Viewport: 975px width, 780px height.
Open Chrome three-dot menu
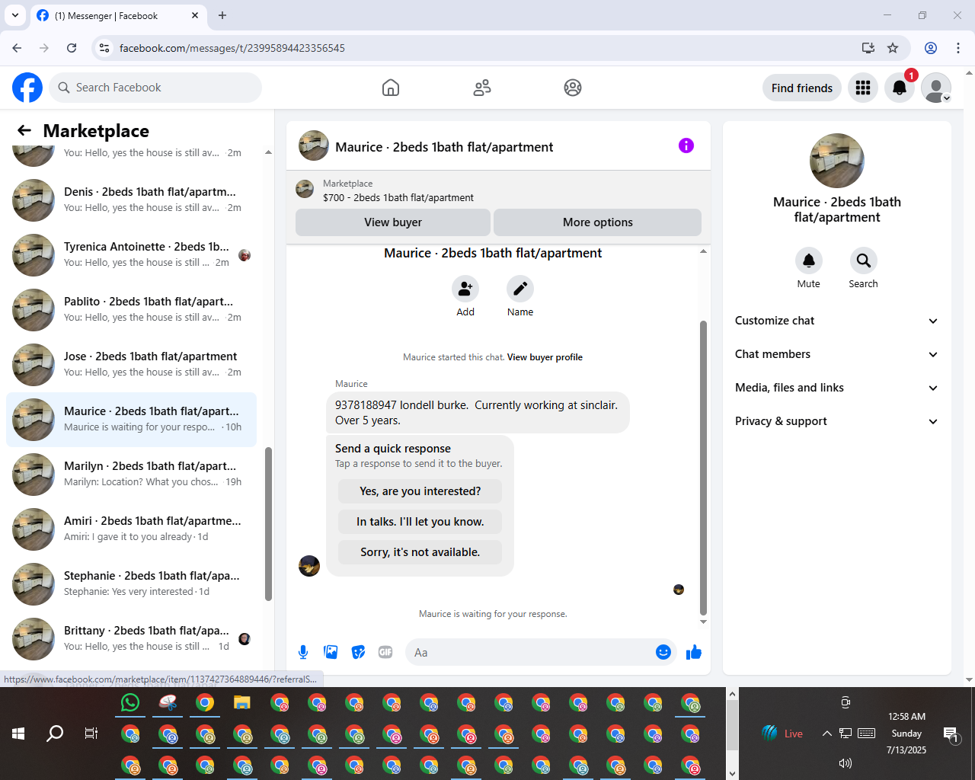click(x=958, y=48)
